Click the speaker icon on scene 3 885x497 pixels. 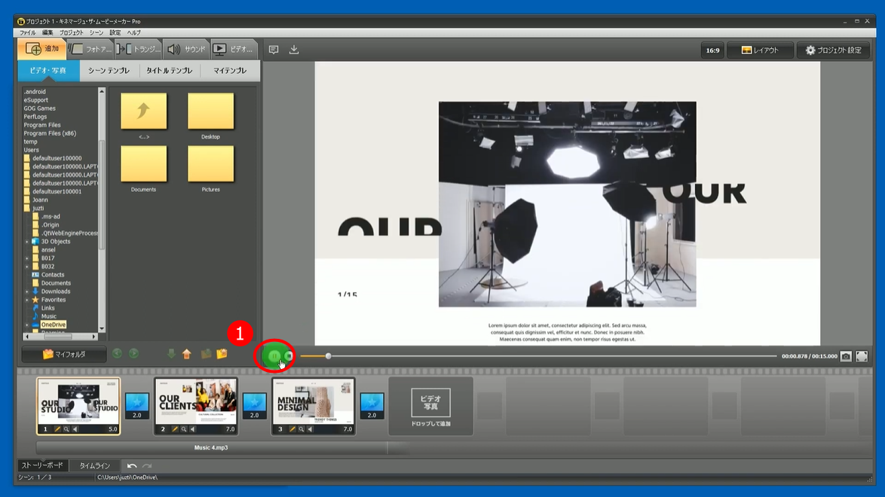pos(310,429)
